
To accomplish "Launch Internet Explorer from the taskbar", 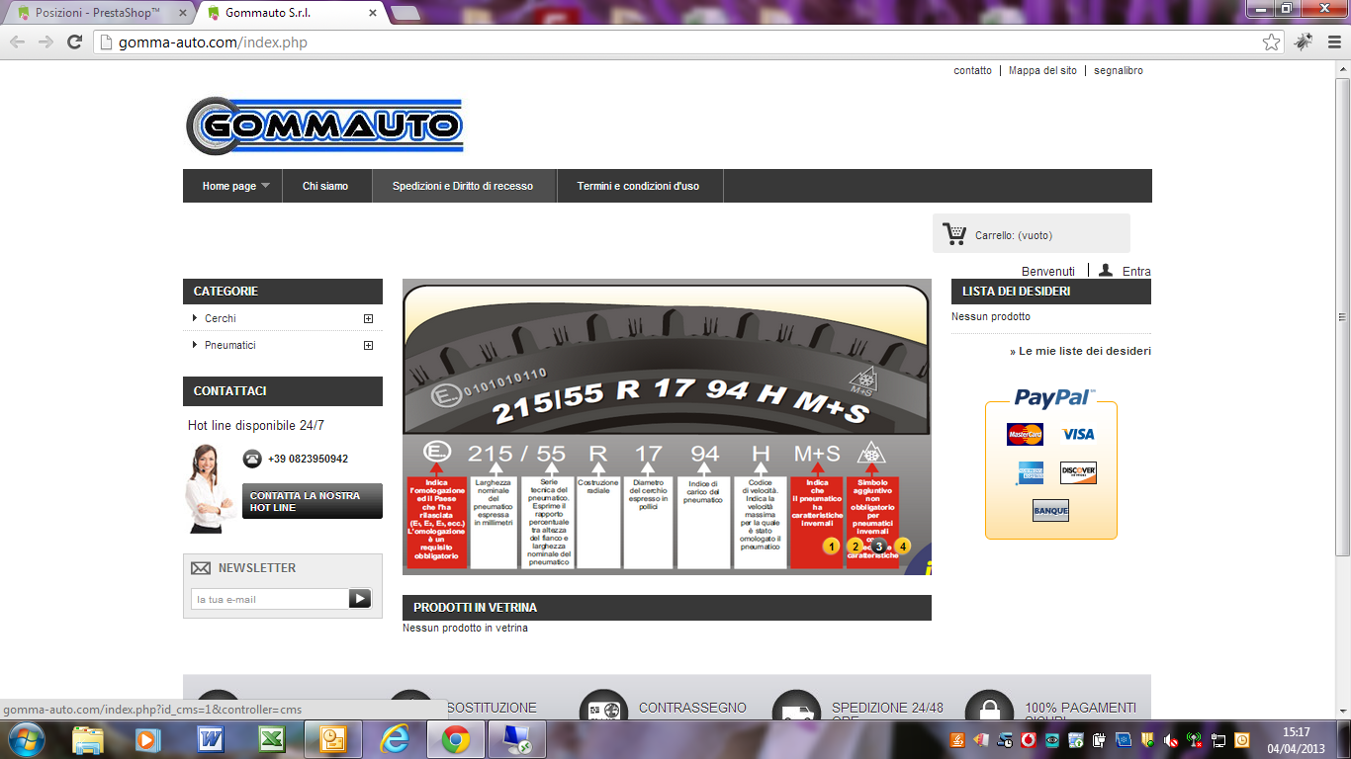I will pos(395,739).
